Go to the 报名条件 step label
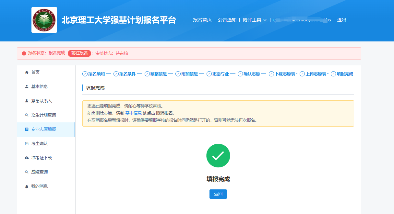This screenshot has width=394, height=214. [127, 74]
